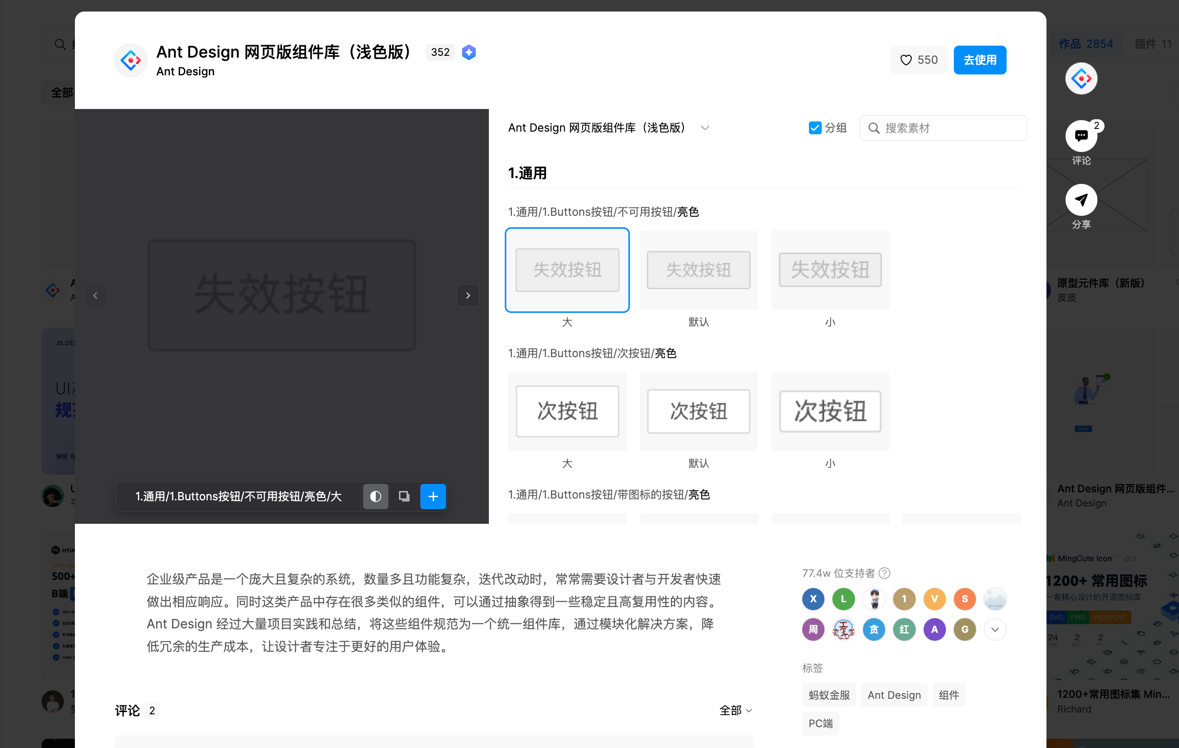
Task: Select the 失效按钮 大 thumbnail
Action: pyautogui.click(x=567, y=270)
